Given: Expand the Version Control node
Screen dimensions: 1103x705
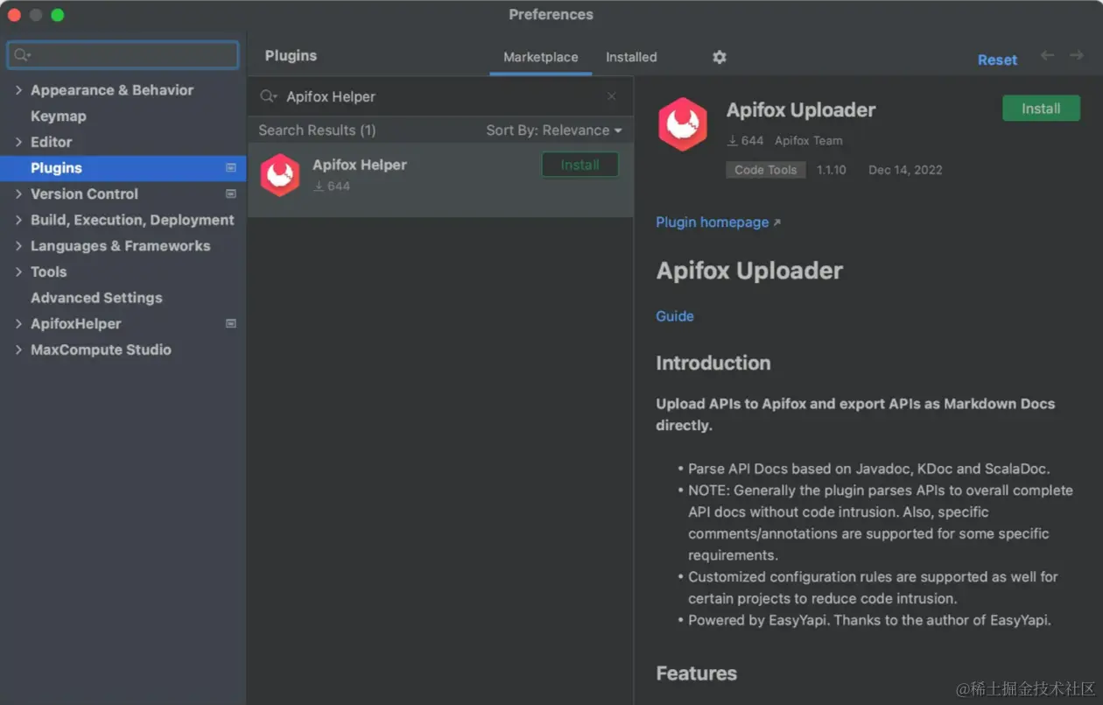Looking at the screenshot, I should [18, 194].
